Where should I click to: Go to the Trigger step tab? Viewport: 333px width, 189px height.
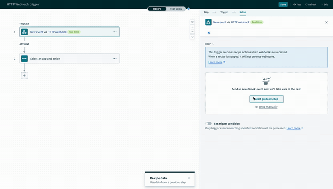[224, 12]
